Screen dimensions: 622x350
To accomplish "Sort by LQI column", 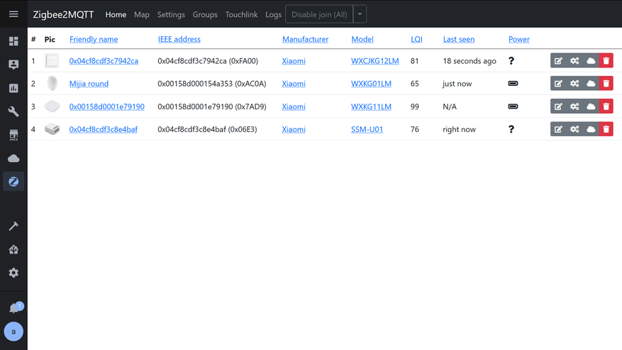I will pos(416,39).
